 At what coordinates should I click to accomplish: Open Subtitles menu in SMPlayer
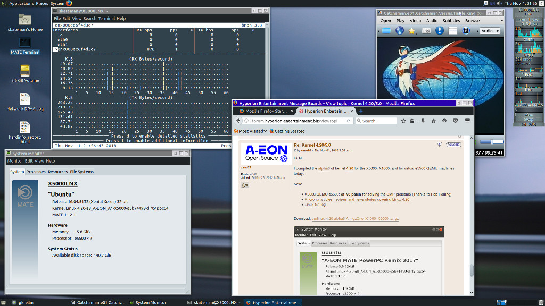pyautogui.click(x=451, y=21)
